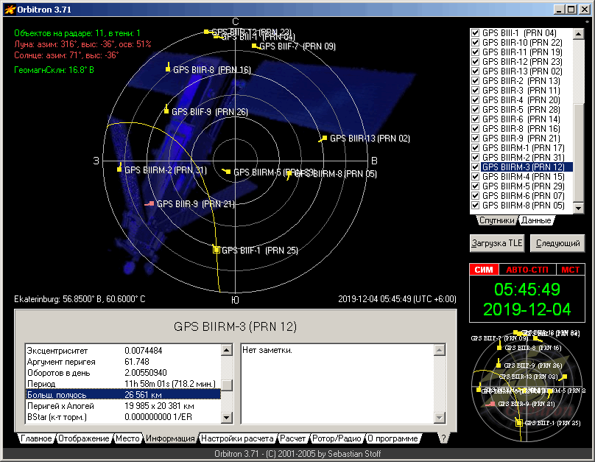Click the satellite list down arrow
The width and height of the screenshot is (595, 462).
tap(578, 207)
